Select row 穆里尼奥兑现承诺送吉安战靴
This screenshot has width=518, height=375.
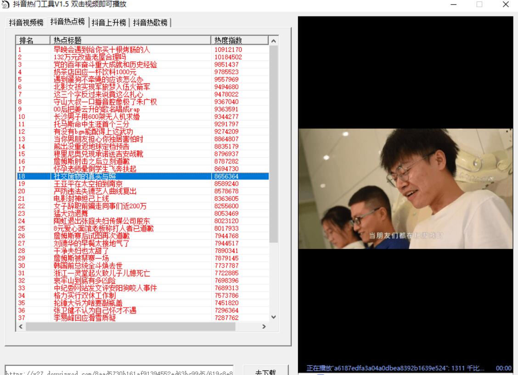click(143, 154)
